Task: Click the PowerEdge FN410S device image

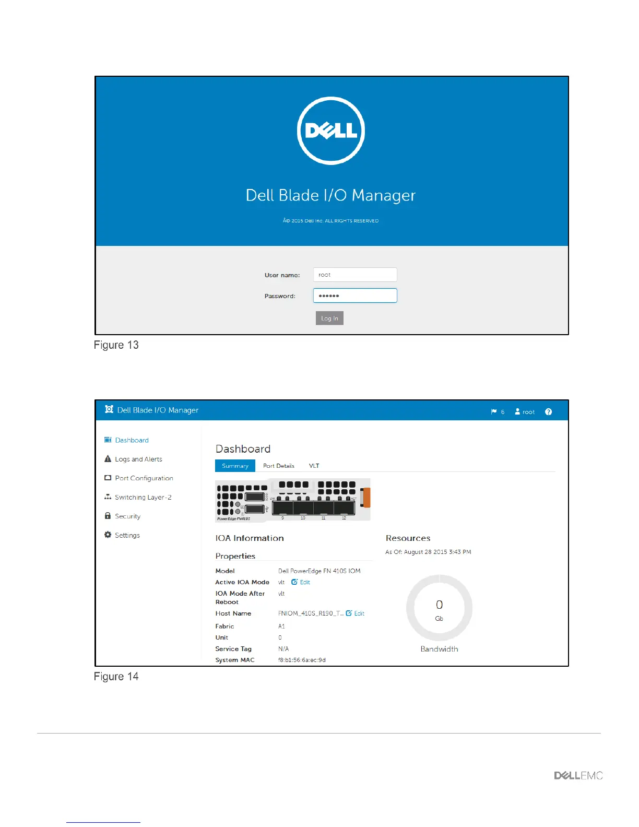Action: (293, 500)
